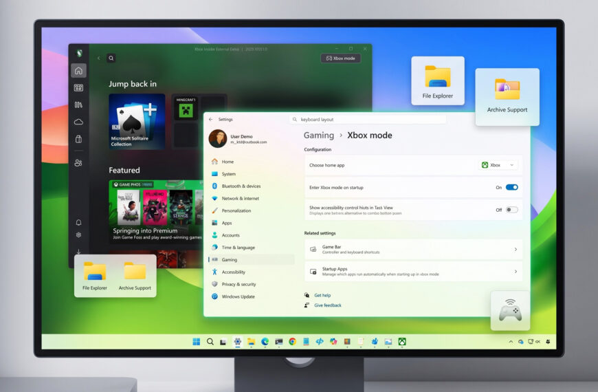Open Microsoft Edge from the taskbar
This screenshot has width=598, height=392.
(x=265, y=342)
